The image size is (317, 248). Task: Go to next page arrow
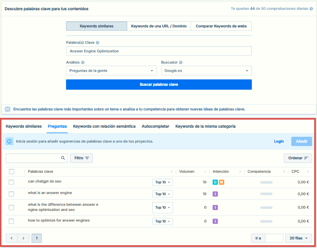(x=23, y=238)
